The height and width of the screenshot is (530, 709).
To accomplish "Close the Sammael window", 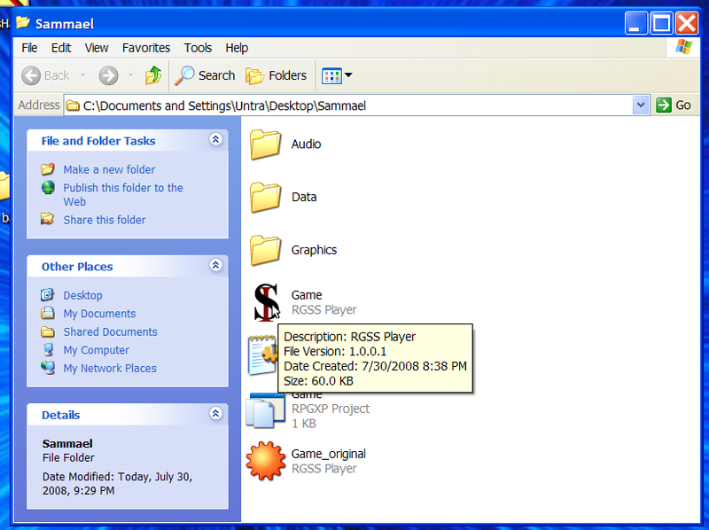I will click(x=687, y=23).
